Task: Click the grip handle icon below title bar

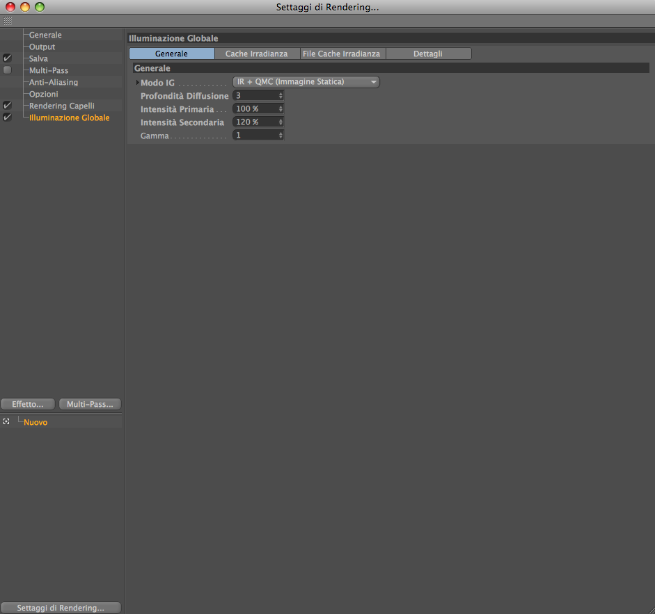Action: point(8,21)
